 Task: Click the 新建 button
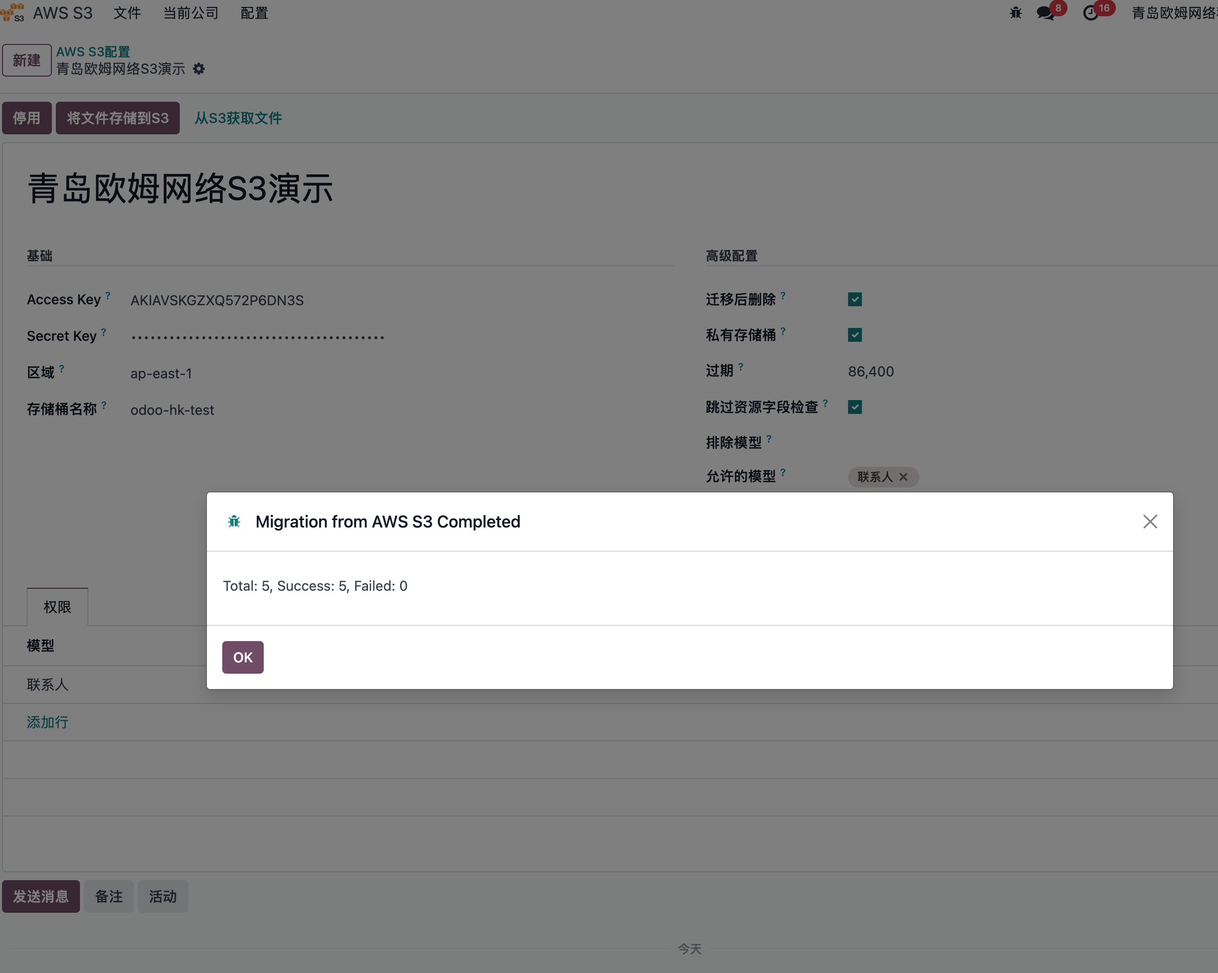27,60
